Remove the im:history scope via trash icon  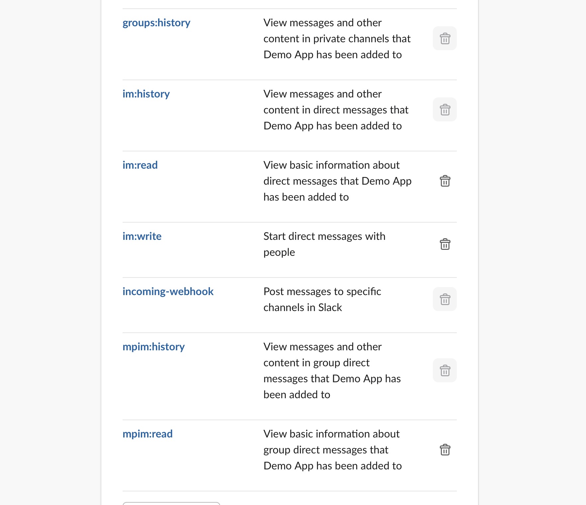tap(445, 110)
